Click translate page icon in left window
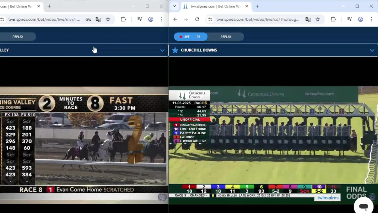The width and height of the screenshot is (378, 213). click(x=98, y=20)
